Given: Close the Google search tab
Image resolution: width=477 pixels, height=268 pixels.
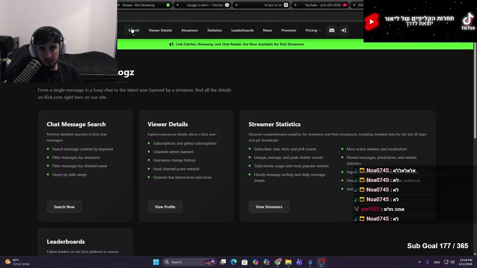Looking at the screenshot, I should 177,5.
